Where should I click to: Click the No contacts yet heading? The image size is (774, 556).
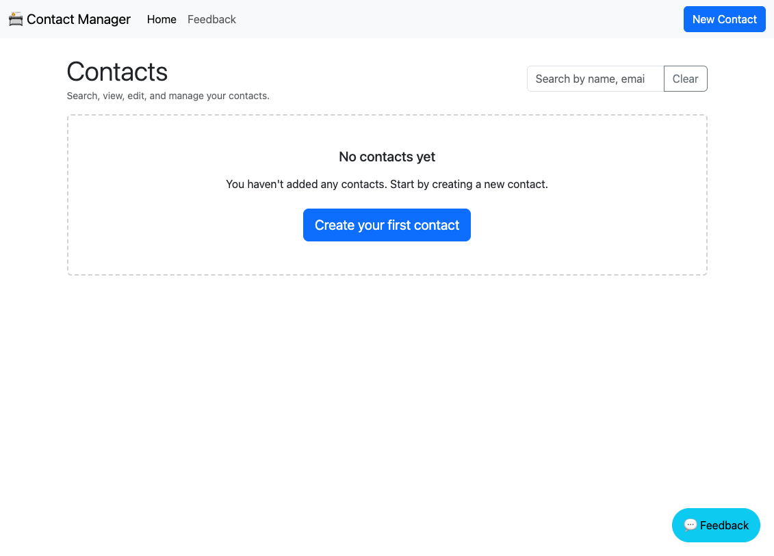point(387,157)
